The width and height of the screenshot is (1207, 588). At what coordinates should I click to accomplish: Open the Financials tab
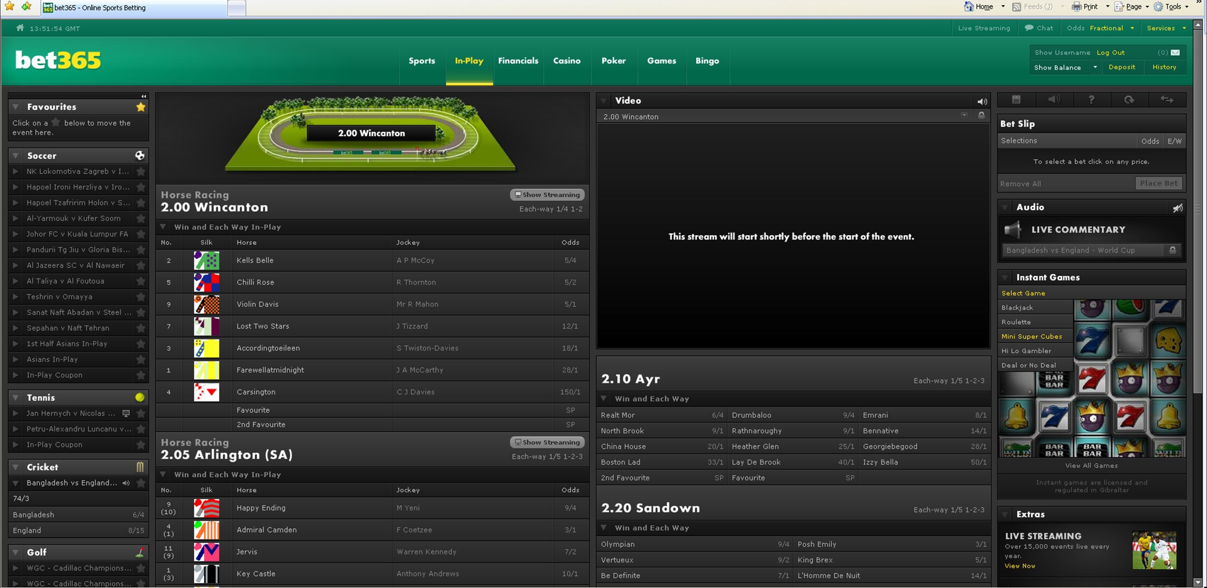tap(518, 61)
